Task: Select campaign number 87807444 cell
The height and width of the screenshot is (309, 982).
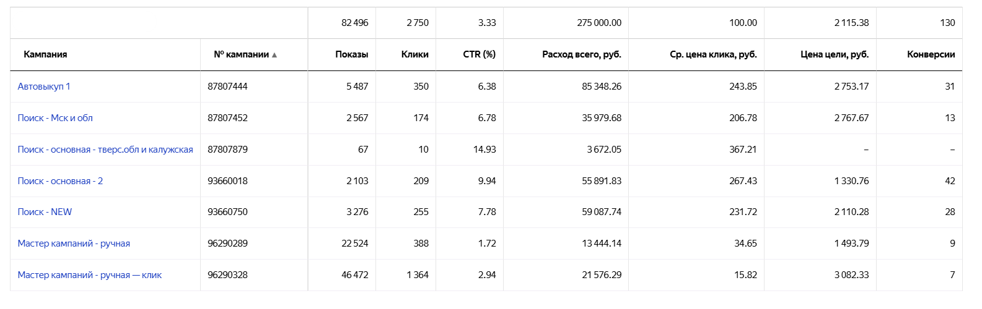Action: [227, 87]
